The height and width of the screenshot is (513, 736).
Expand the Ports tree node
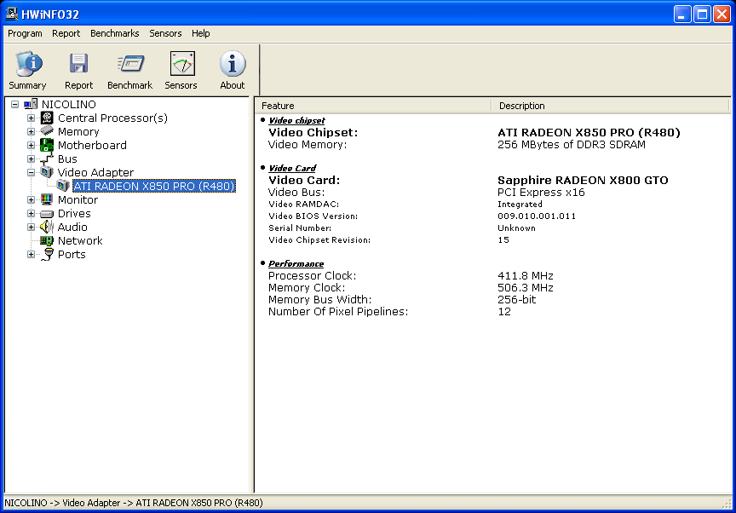click(31, 255)
